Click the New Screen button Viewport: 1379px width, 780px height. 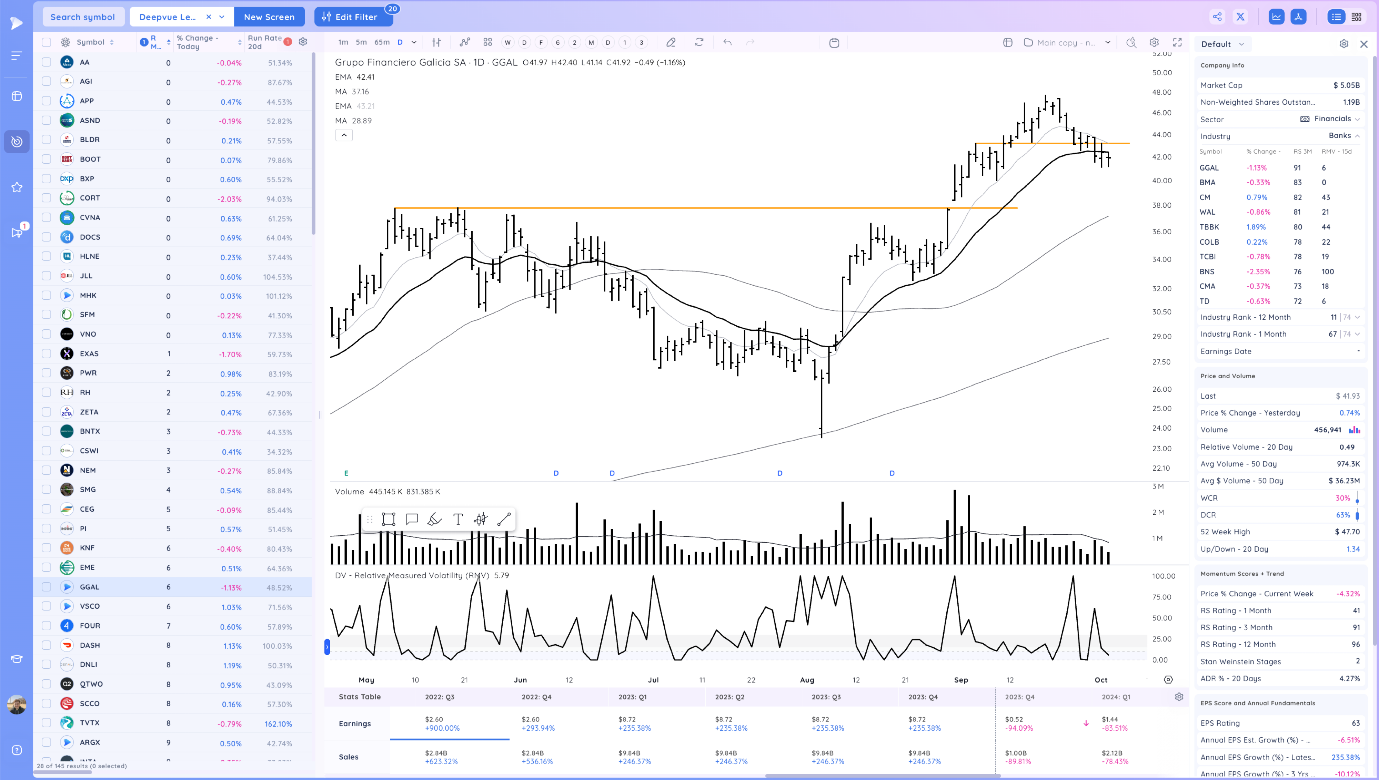pos(269,17)
